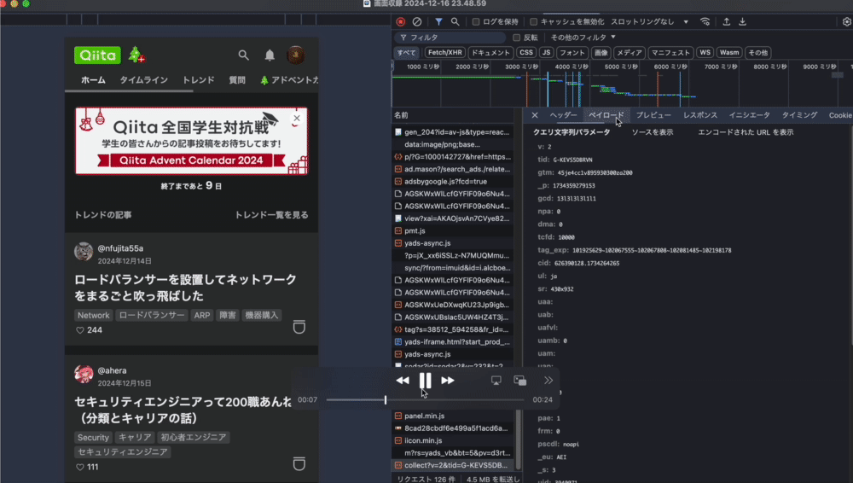Click the video progress scrubber
853x483 pixels.
(x=386, y=399)
